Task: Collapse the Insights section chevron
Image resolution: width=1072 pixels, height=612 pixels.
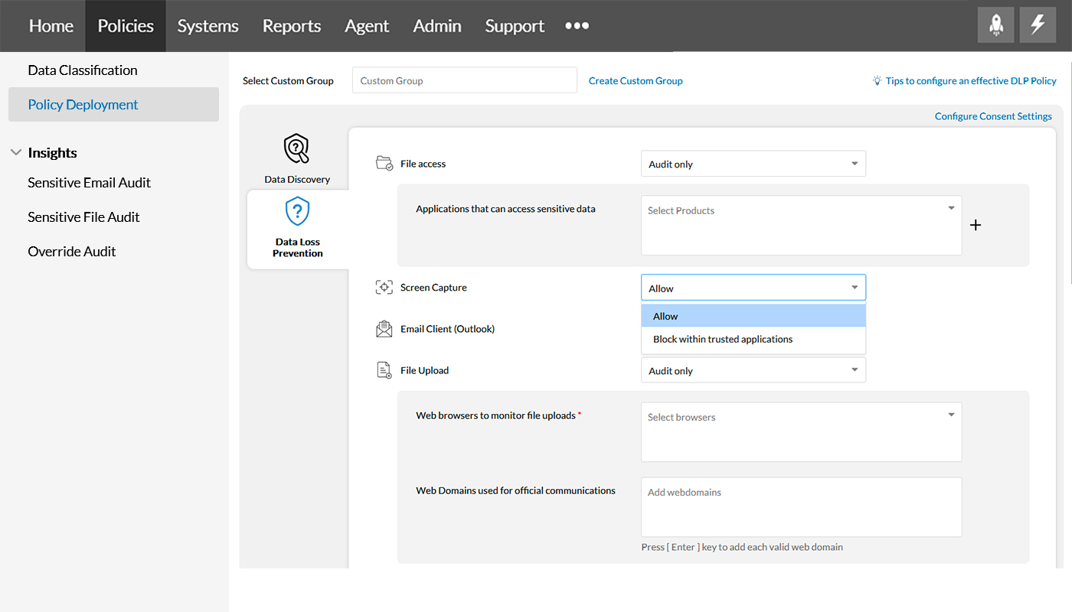Action: point(15,153)
